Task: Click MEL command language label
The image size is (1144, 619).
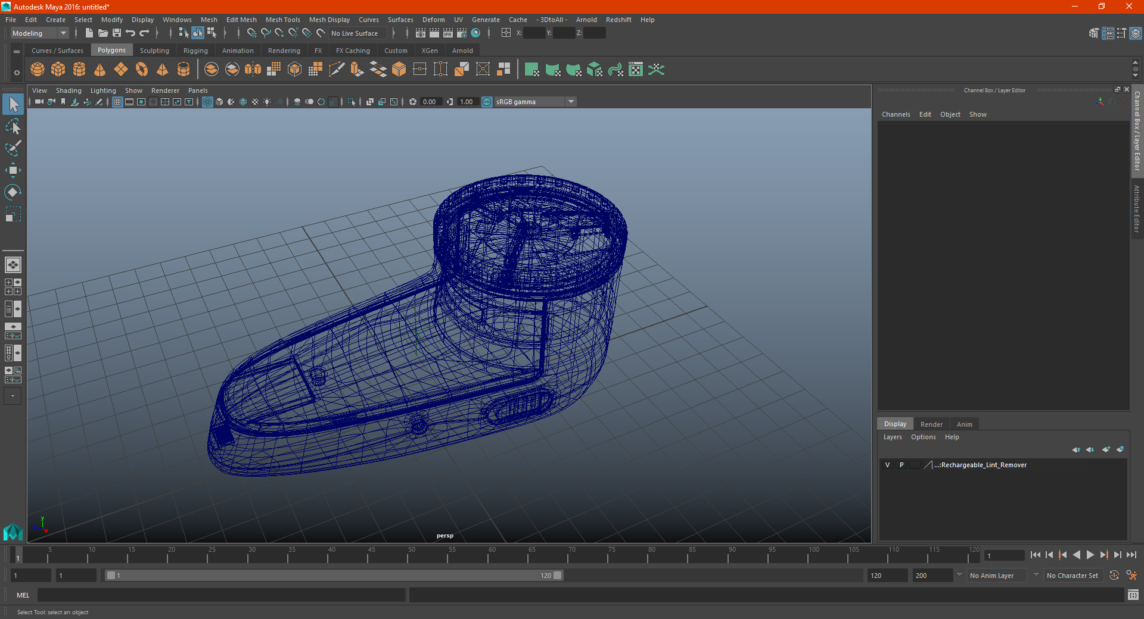Action: tap(23, 595)
